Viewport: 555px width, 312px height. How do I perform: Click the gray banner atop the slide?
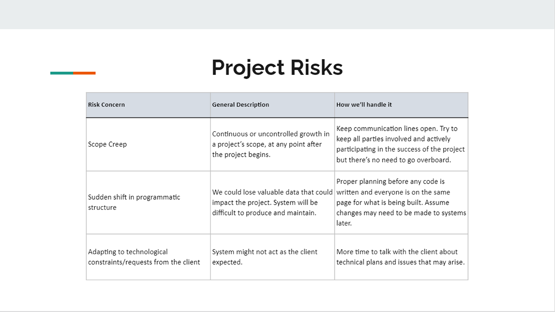tap(277, 14)
